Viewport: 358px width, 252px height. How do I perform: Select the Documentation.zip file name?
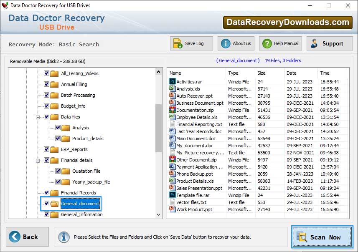[x=195, y=110]
